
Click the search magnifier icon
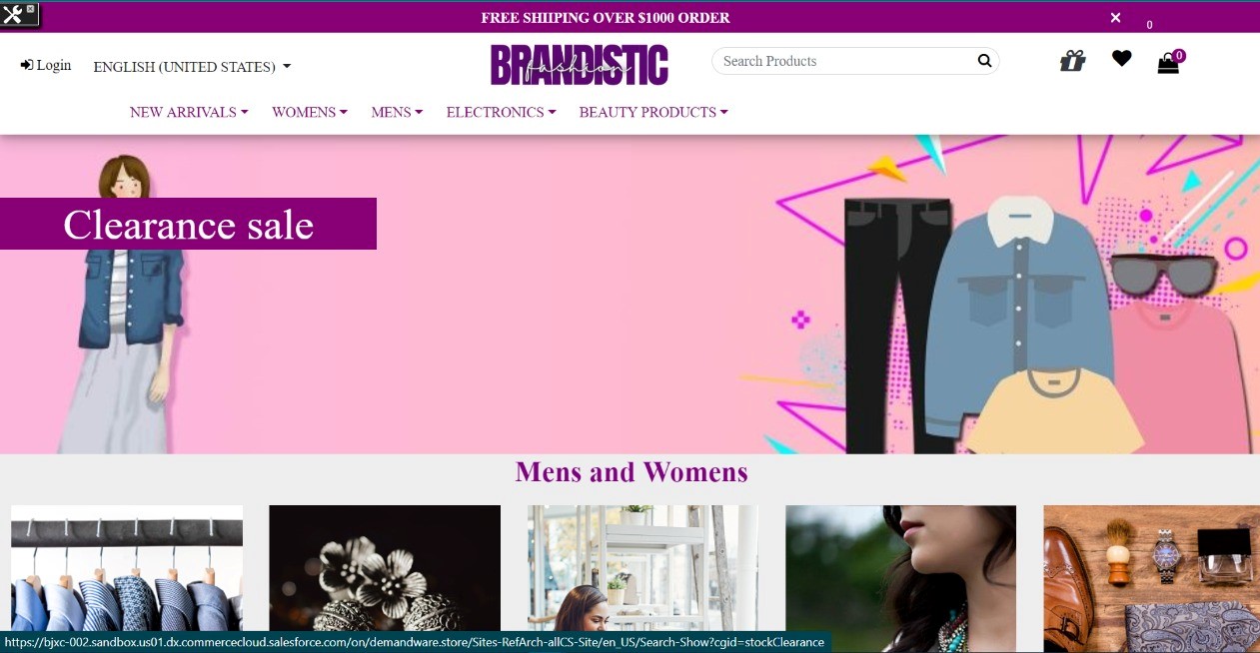pos(984,61)
